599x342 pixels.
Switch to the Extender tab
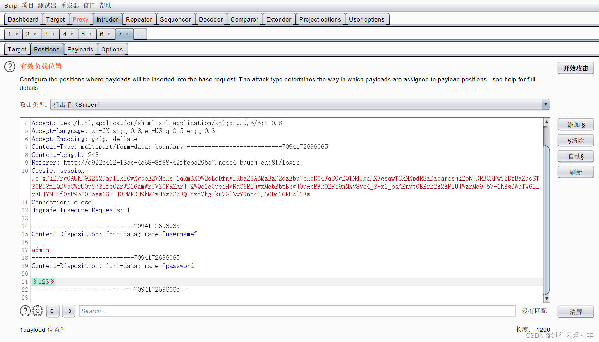tap(279, 19)
